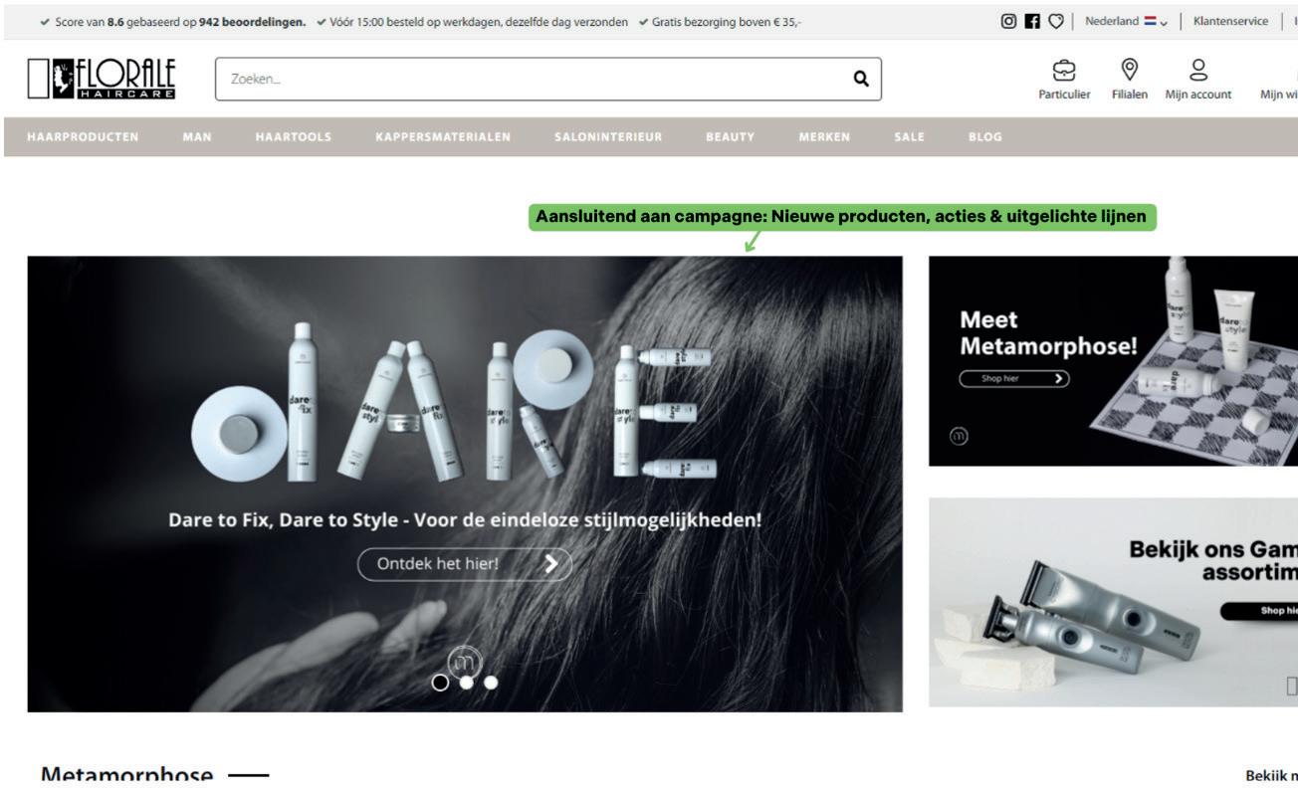
Task: Open HAARTOOLS menu
Action: point(294,136)
